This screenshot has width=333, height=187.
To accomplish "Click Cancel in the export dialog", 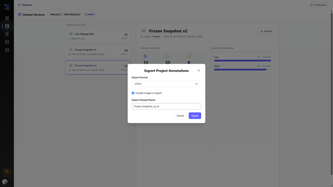I will (180, 116).
